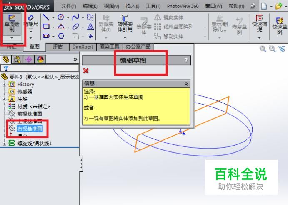Click the Open file folder icon

click(x=279, y=6)
